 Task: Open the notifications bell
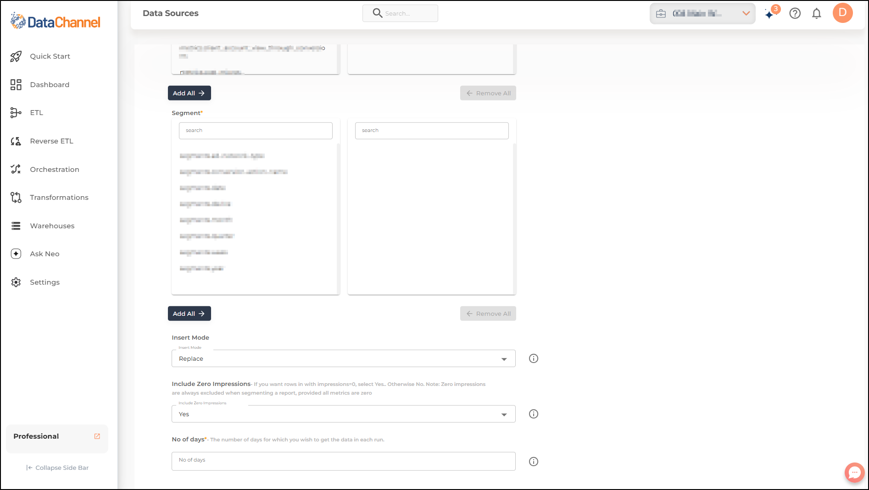pyautogui.click(x=817, y=13)
